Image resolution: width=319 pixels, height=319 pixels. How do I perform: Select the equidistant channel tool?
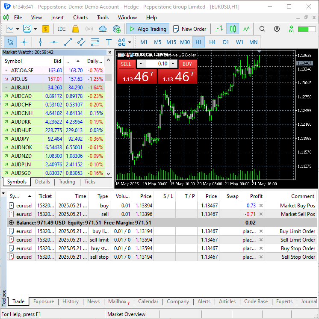81,42
